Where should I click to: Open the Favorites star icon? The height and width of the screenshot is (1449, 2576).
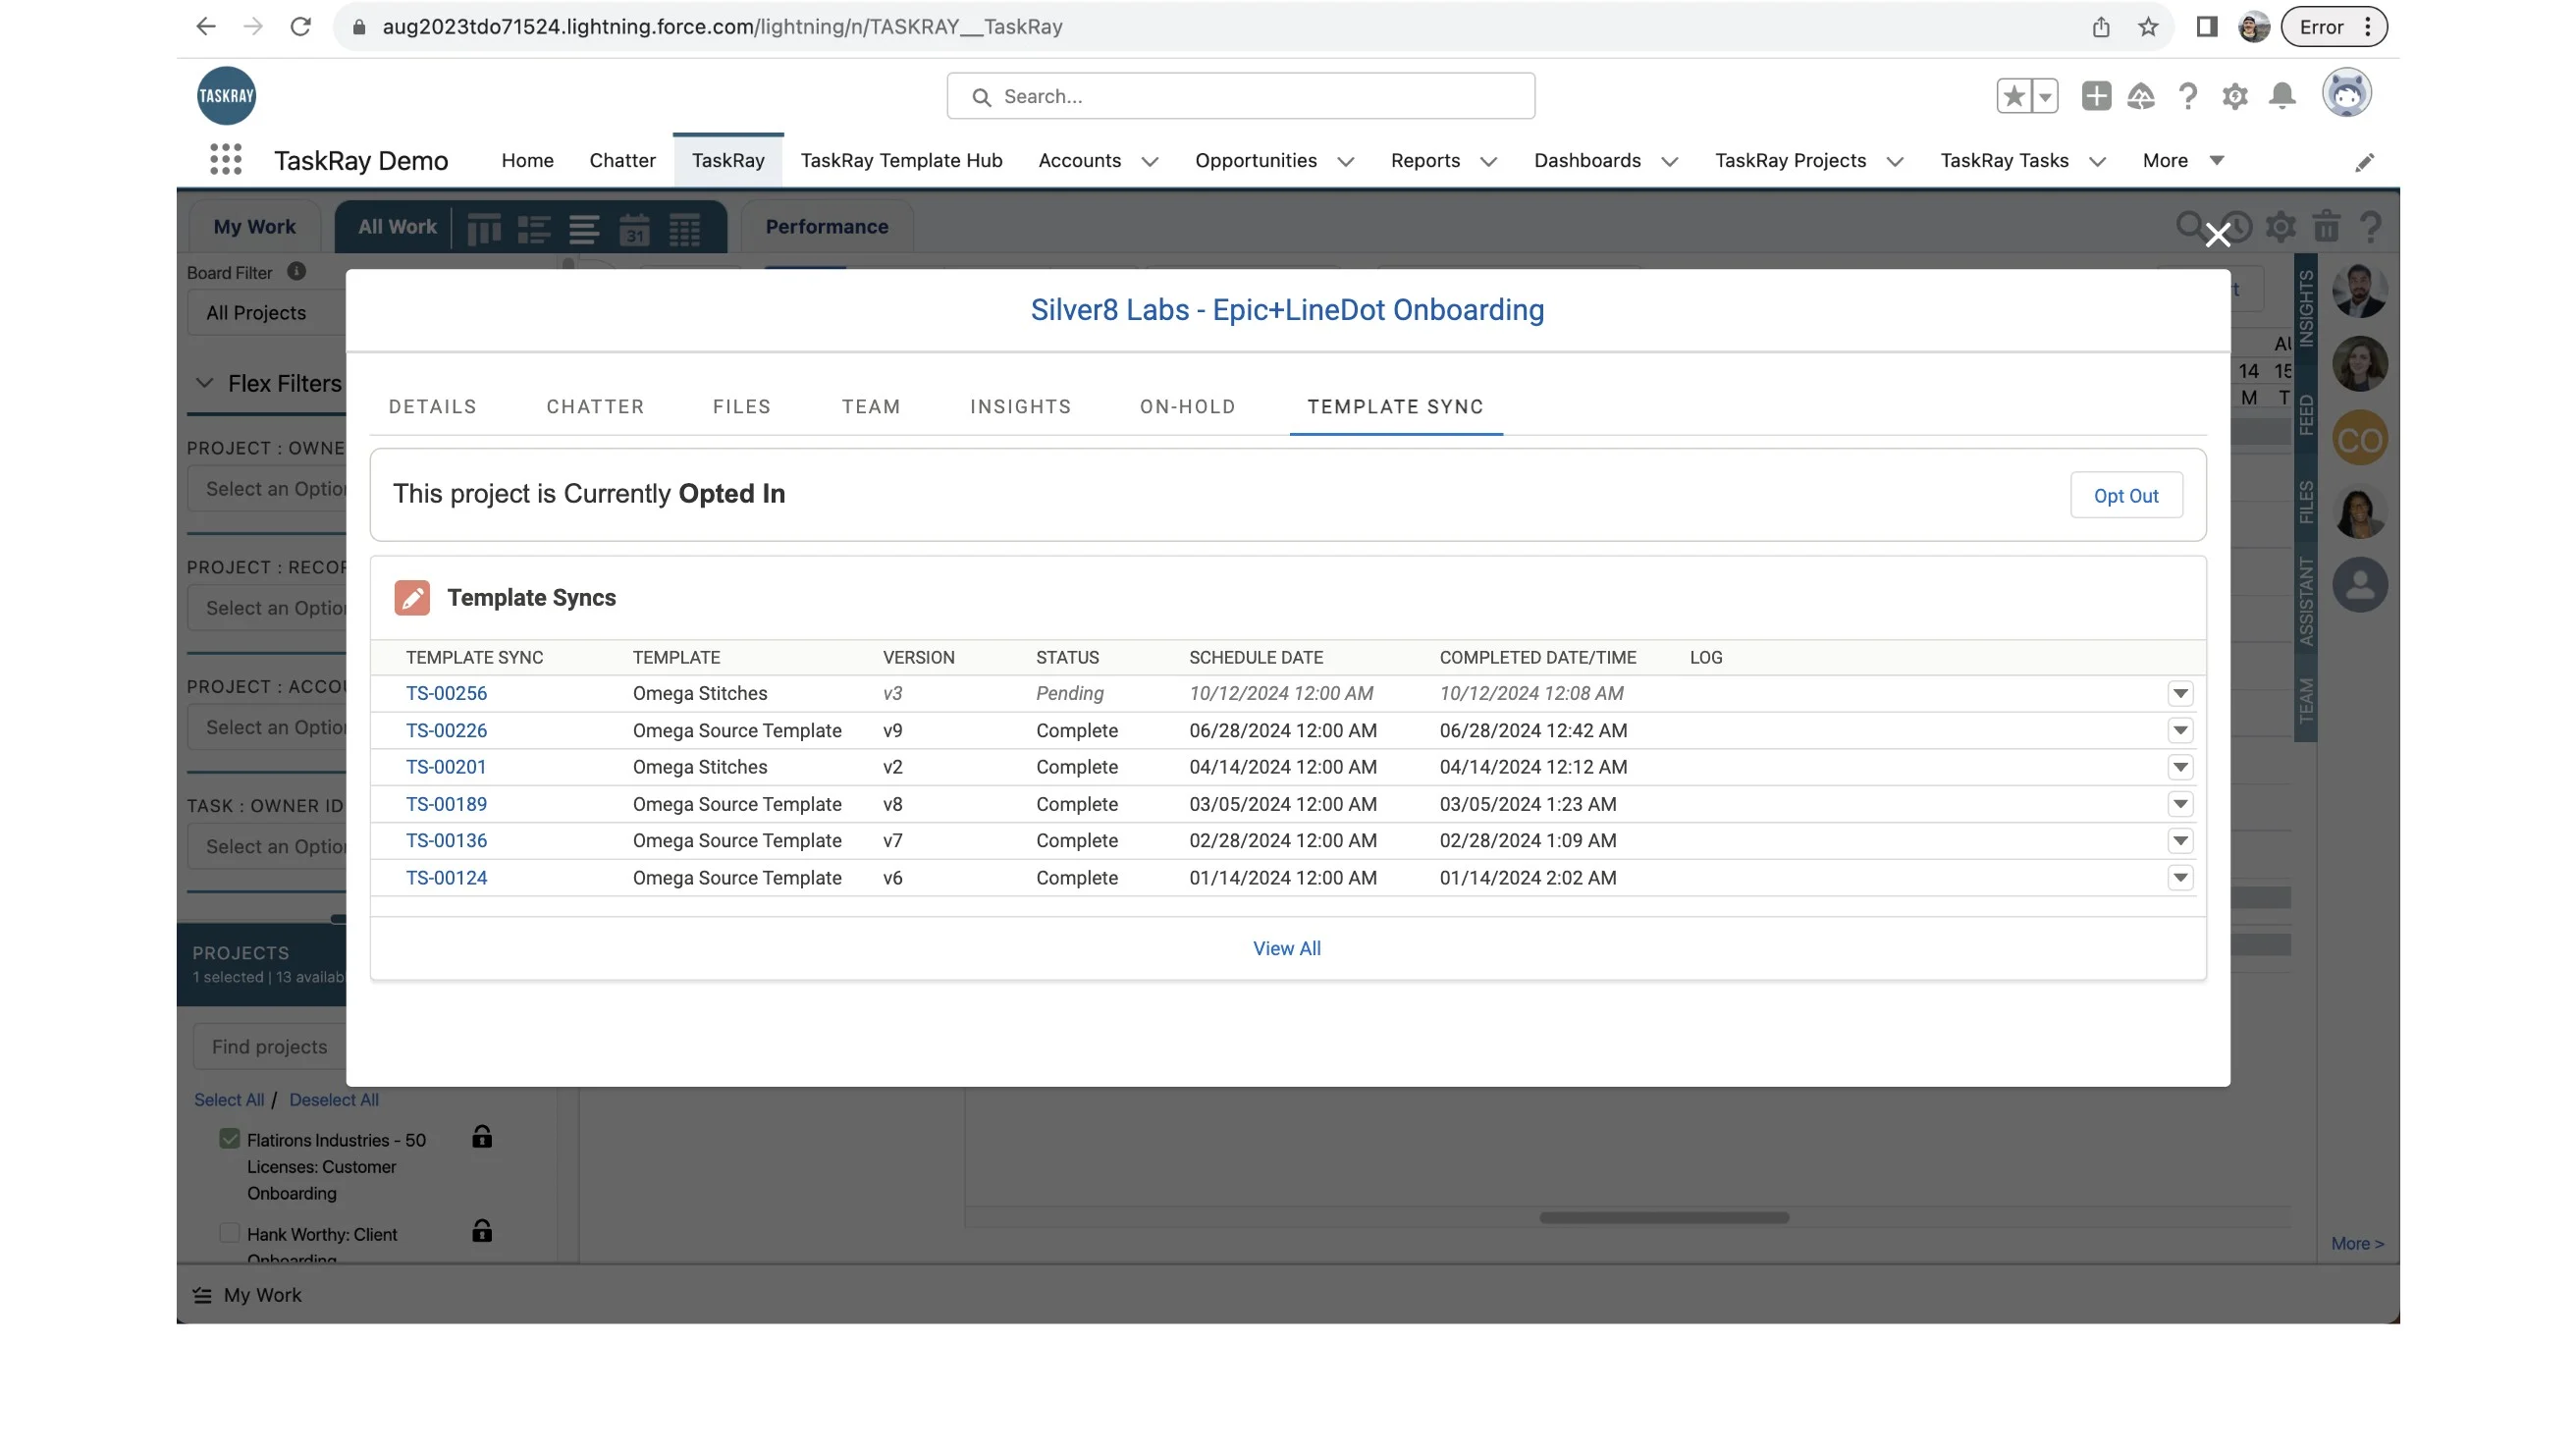(2014, 96)
